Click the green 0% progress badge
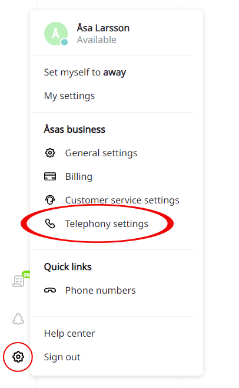 (x=26, y=274)
